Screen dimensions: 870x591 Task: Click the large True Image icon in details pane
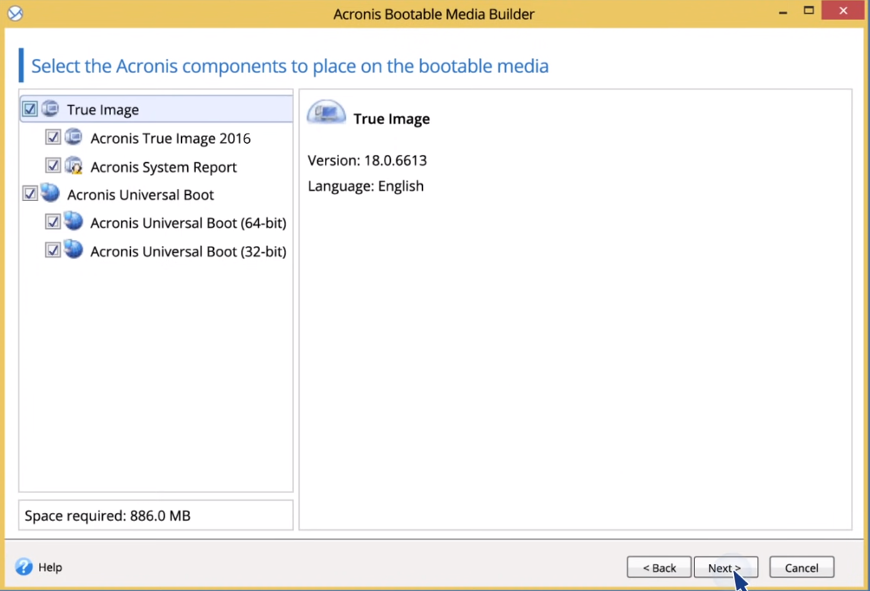(x=326, y=113)
